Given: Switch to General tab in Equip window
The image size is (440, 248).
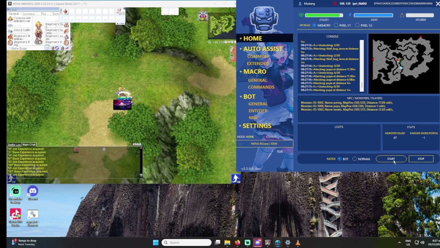Looking at the screenshot, I should tap(14, 14).
